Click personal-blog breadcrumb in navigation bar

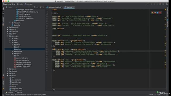click(x=9, y=4)
